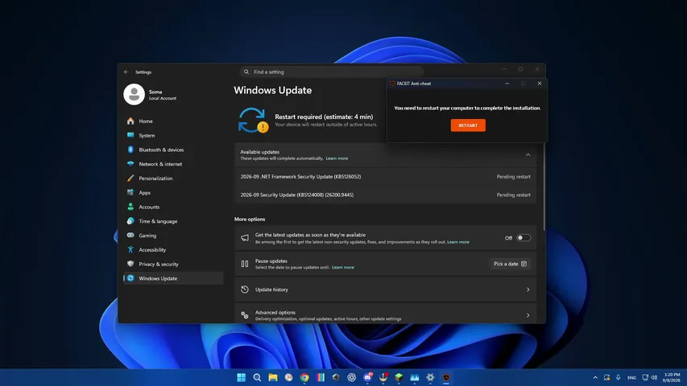The height and width of the screenshot is (386, 687).
Task: Launch Google Chrome from the taskbar
Action: pos(304,377)
